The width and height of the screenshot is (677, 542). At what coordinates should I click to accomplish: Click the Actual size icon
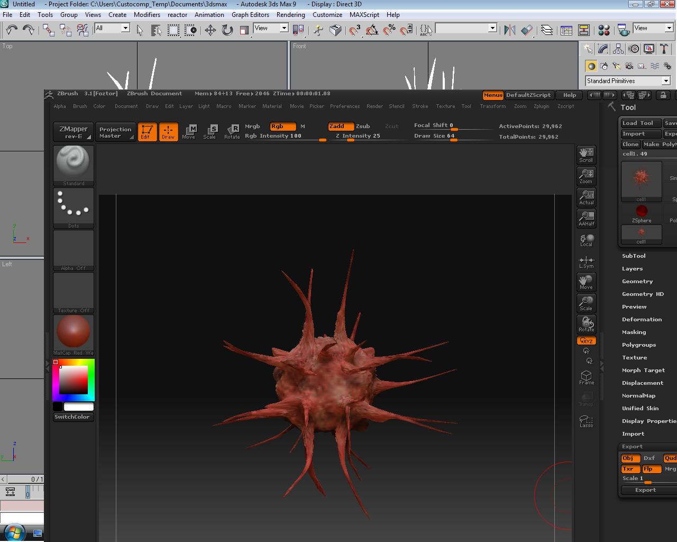[586, 197]
